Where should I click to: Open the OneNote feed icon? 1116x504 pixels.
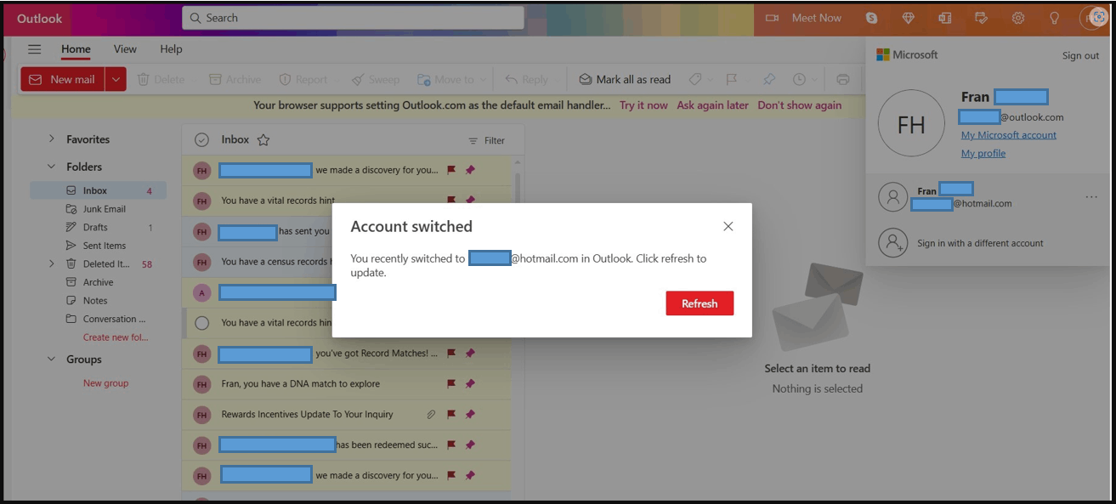944,18
